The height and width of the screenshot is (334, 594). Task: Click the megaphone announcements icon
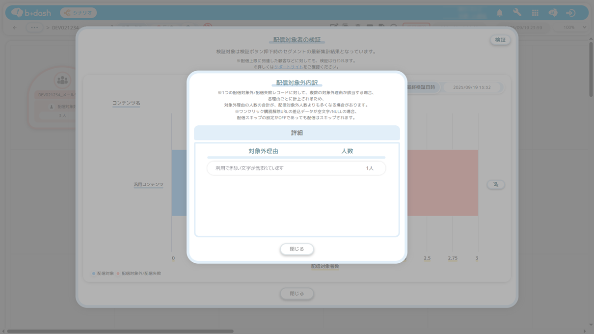tap(553, 13)
